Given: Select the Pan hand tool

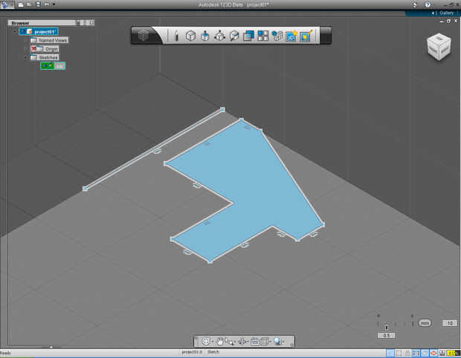Looking at the screenshot, I should tap(219, 341).
